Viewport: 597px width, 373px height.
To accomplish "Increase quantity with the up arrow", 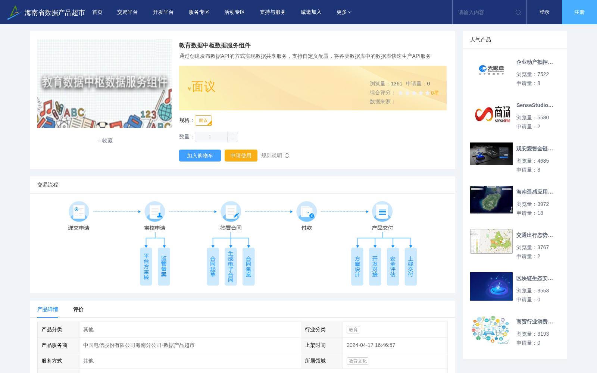I will pyautogui.click(x=232, y=134).
